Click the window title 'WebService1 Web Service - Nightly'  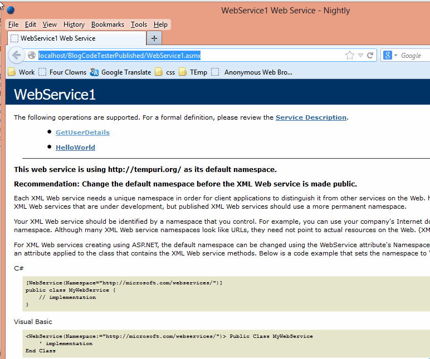tap(286, 11)
